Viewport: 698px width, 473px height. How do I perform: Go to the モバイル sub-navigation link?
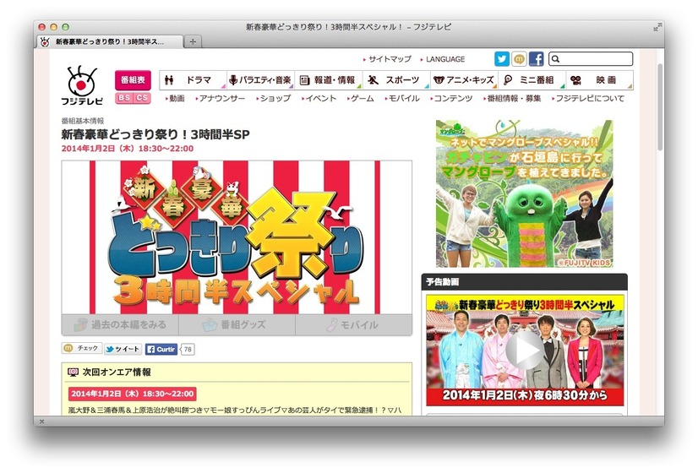pos(402,98)
